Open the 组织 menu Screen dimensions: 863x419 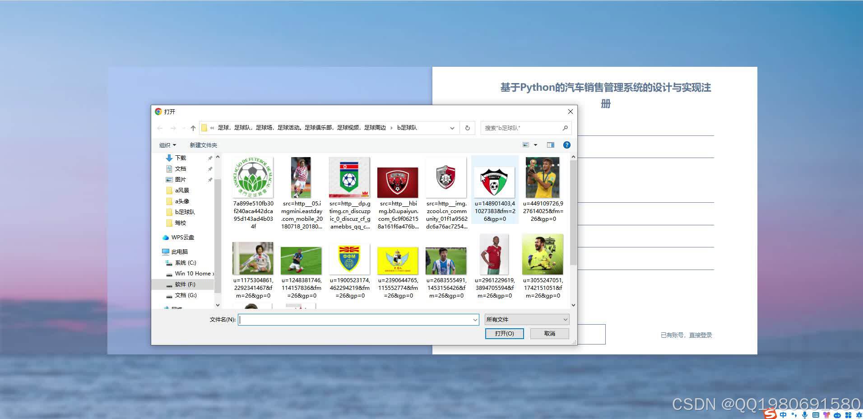(x=167, y=145)
